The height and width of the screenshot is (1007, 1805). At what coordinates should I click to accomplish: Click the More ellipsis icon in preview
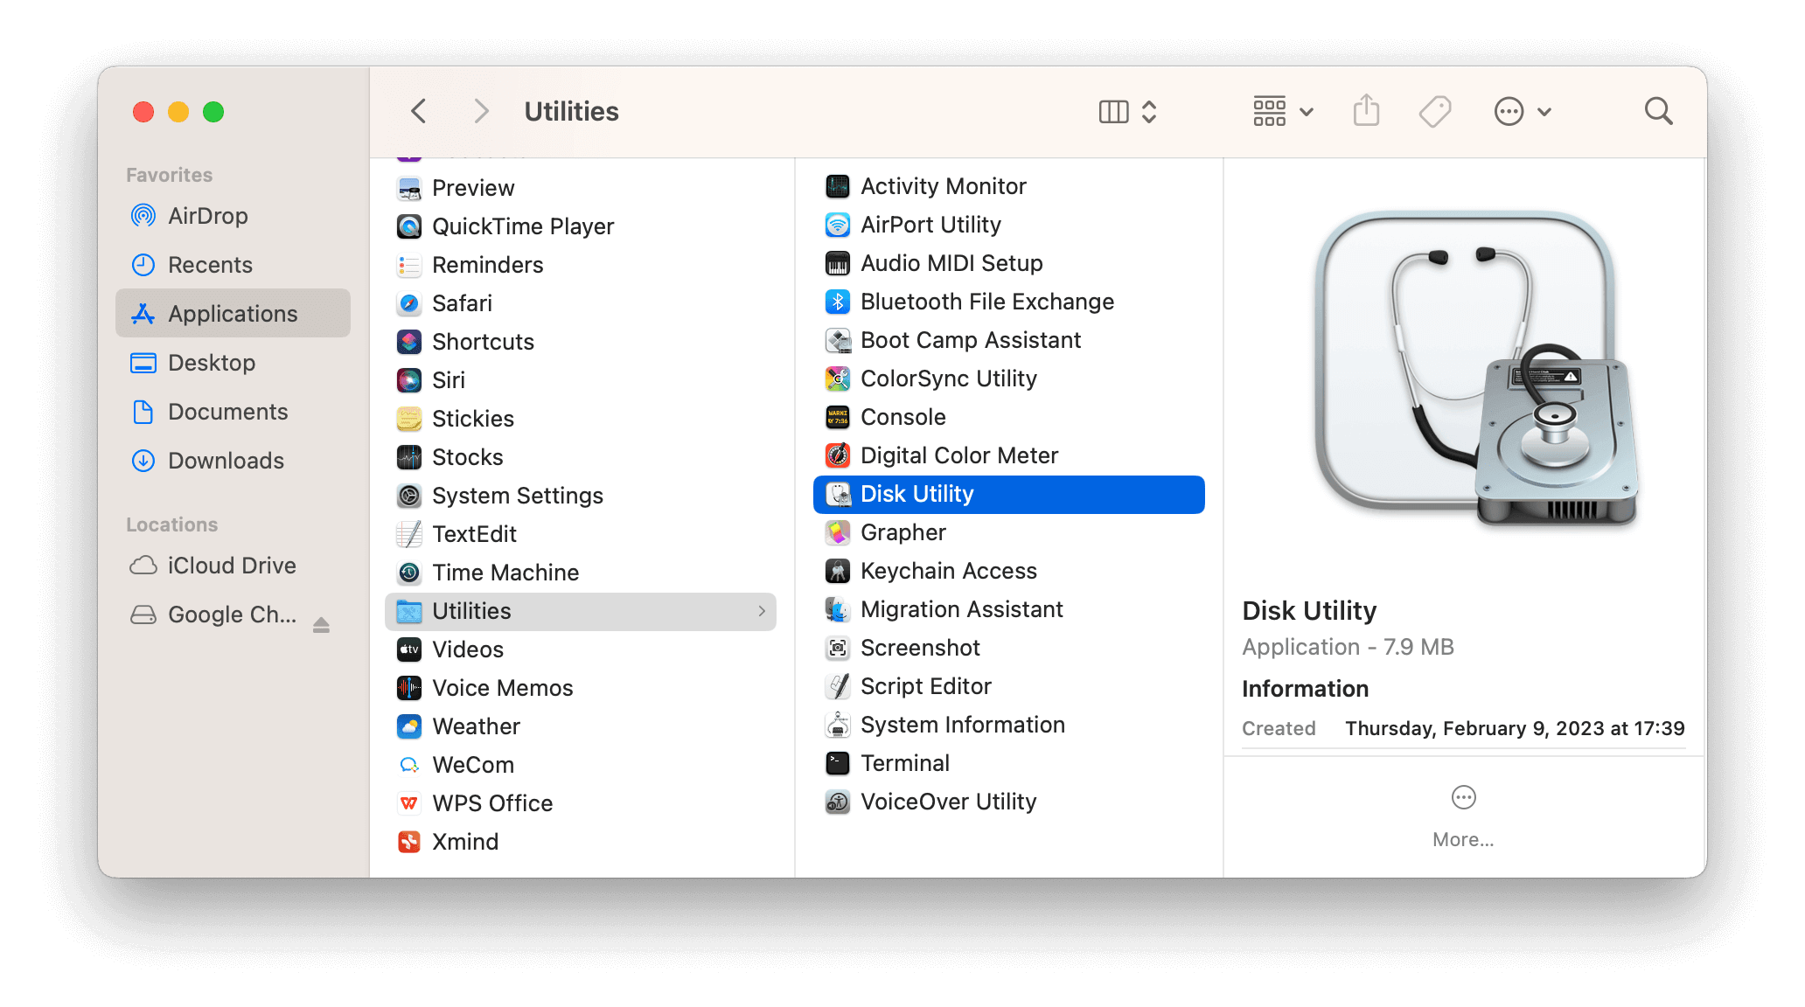click(x=1463, y=797)
